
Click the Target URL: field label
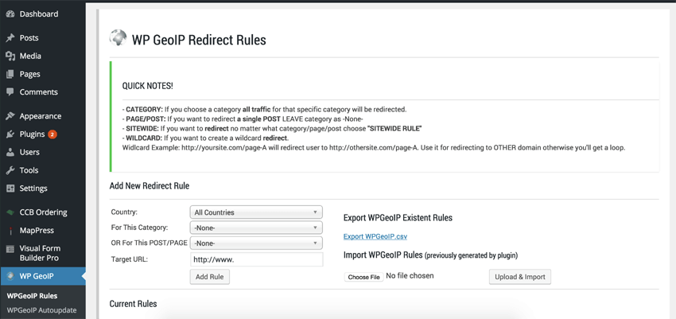point(130,260)
